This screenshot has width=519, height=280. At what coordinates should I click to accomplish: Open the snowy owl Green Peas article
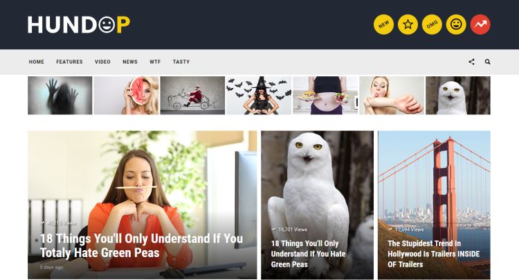pos(308,254)
